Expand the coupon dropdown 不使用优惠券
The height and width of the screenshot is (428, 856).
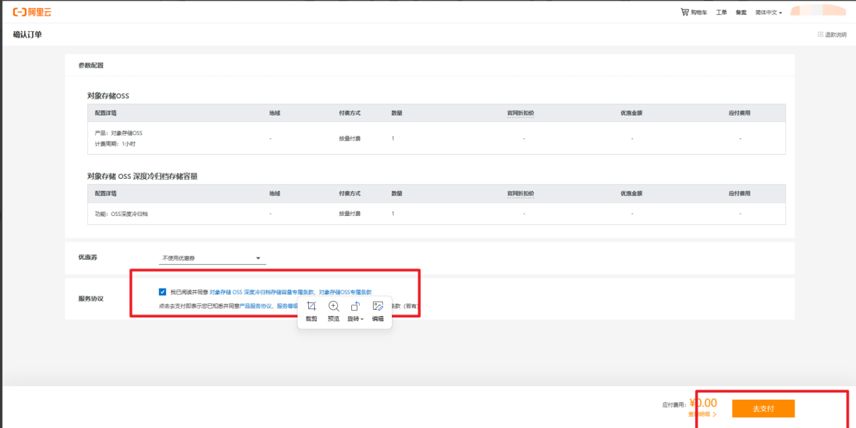(212, 259)
